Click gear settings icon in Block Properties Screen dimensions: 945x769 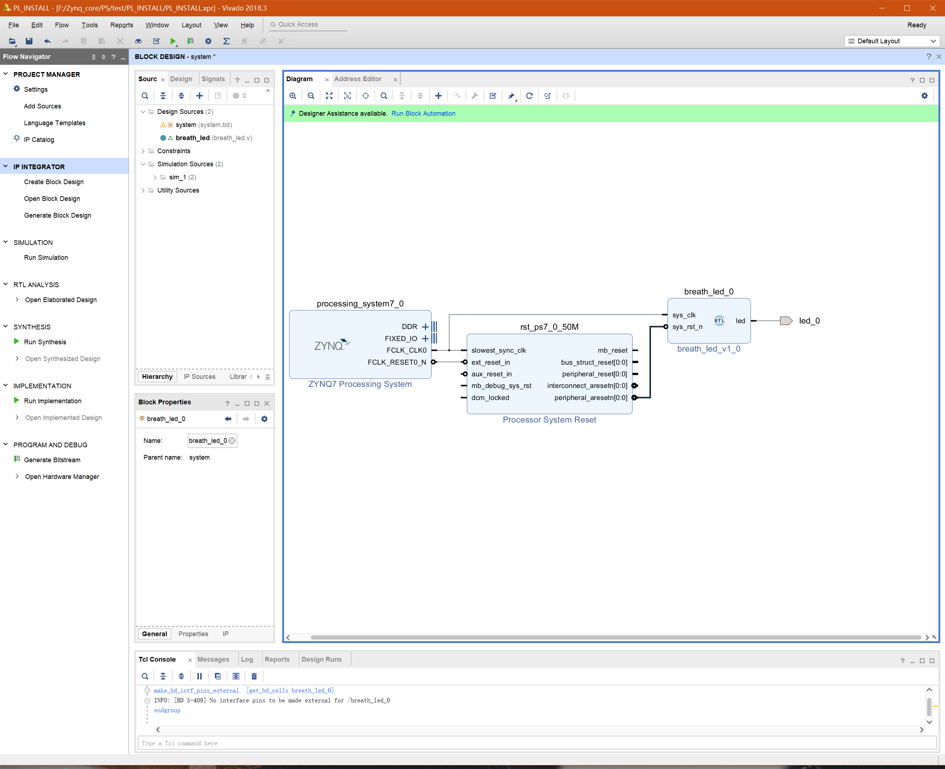(264, 419)
